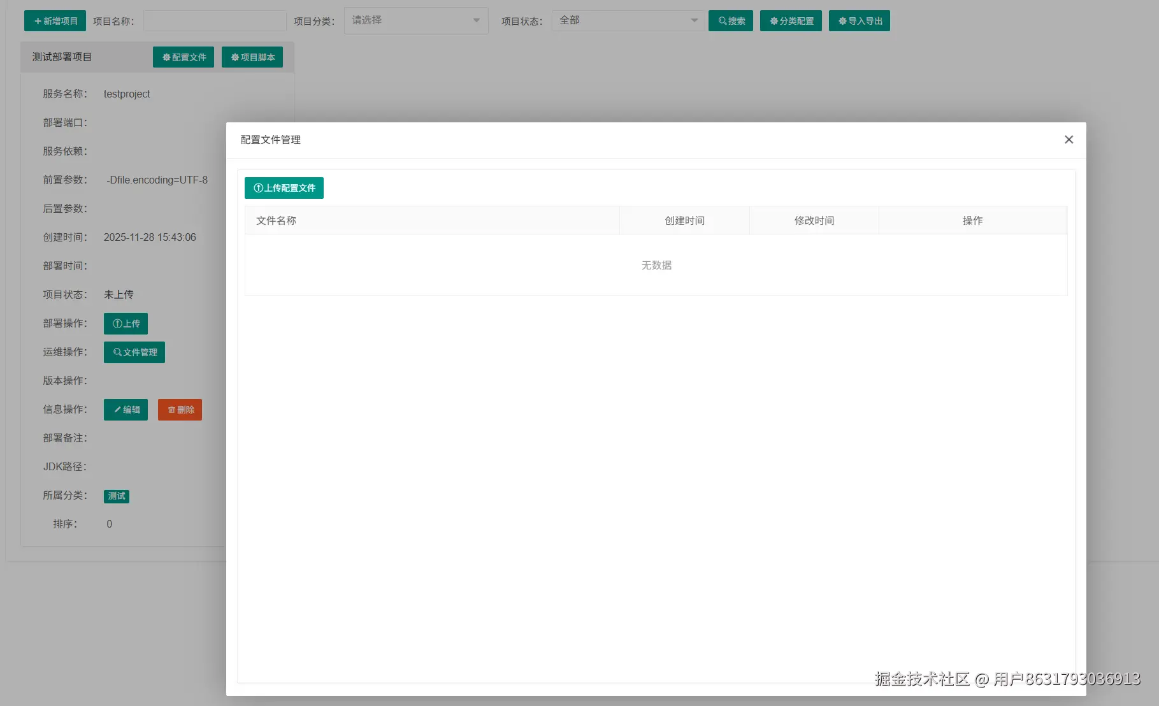
Task: Click the 上传配置文件 upload button
Action: click(x=284, y=188)
